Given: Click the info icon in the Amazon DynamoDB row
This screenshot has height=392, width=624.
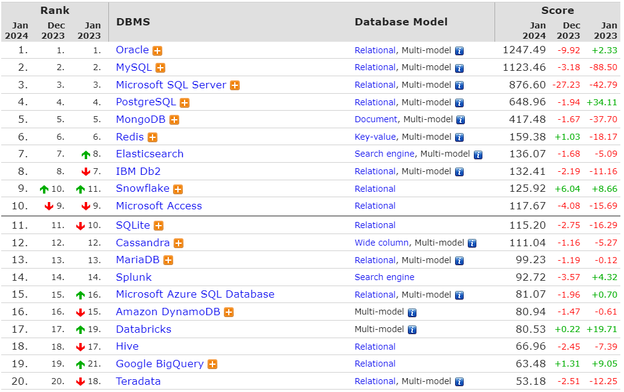Looking at the screenshot, I should pos(412,313).
